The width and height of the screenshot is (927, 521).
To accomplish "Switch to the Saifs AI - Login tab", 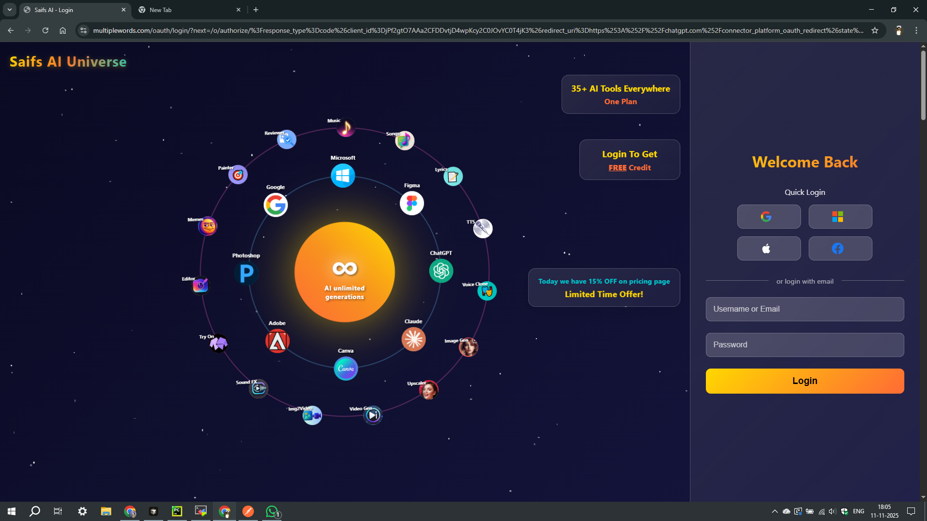I will [x=75, y=10].
